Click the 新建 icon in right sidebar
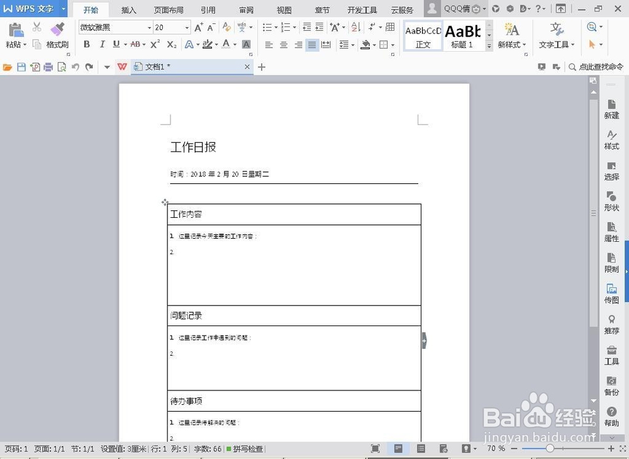 click(x=611, y=108)
